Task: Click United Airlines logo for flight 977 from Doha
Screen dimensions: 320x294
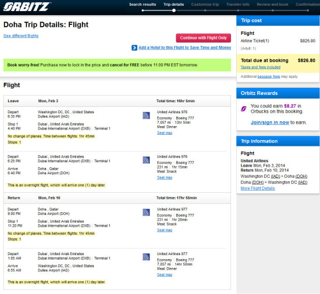Action: [146, 213]
